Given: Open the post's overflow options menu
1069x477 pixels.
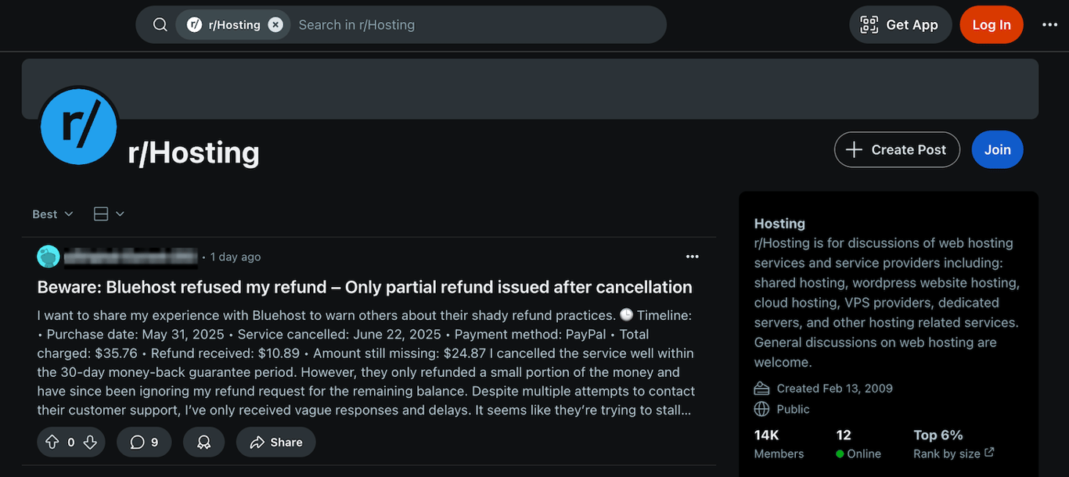Looking at the screenshot, I should tap(692, 256).
